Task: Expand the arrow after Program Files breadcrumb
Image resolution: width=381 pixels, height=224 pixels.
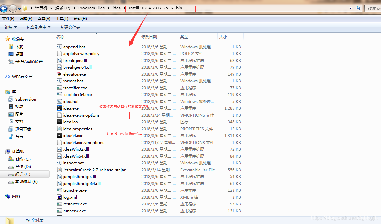Action: [108, 8]
